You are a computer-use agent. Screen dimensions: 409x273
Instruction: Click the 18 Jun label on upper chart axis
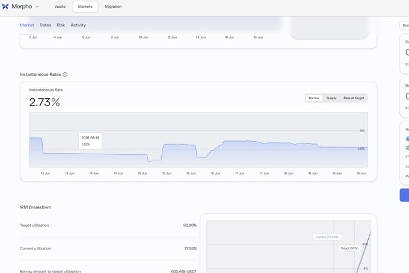258,37
